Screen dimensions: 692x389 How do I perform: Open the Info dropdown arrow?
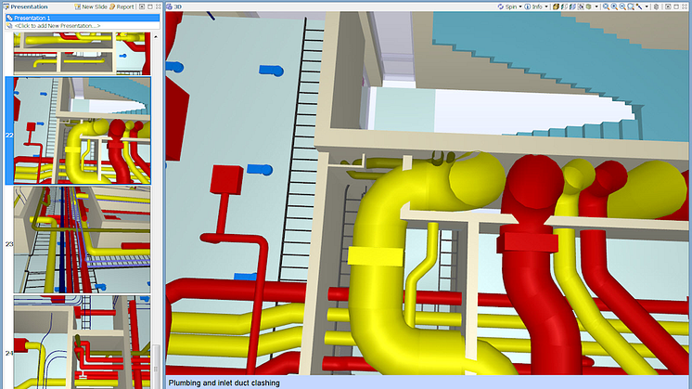click(x=546, y=6)
